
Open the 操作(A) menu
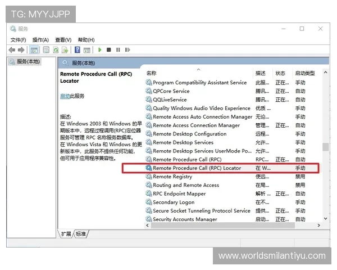click(40, 40)
